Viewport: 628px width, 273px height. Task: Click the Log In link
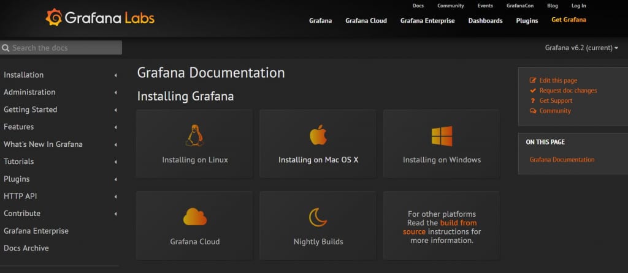coord(579,6)
